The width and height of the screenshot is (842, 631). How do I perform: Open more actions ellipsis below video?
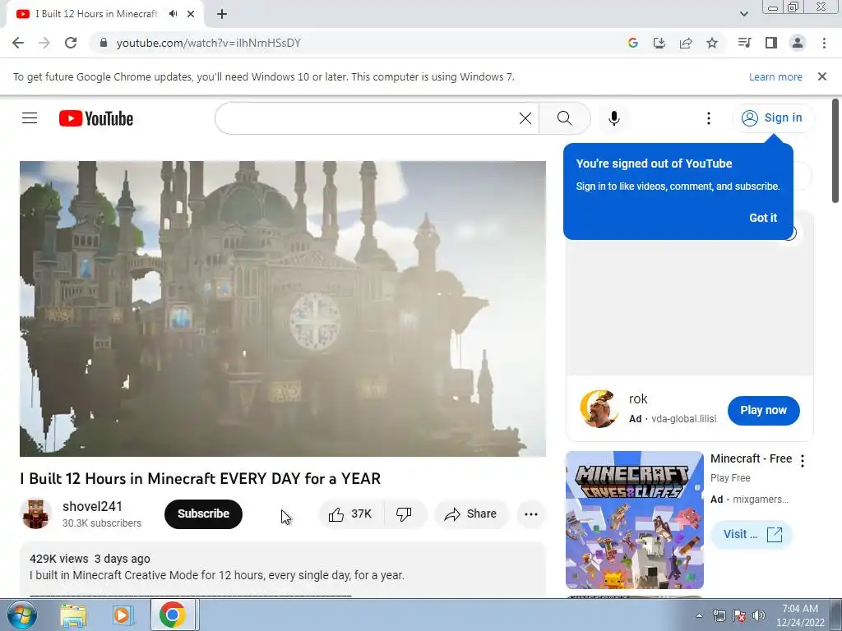(x=531, y=514)
